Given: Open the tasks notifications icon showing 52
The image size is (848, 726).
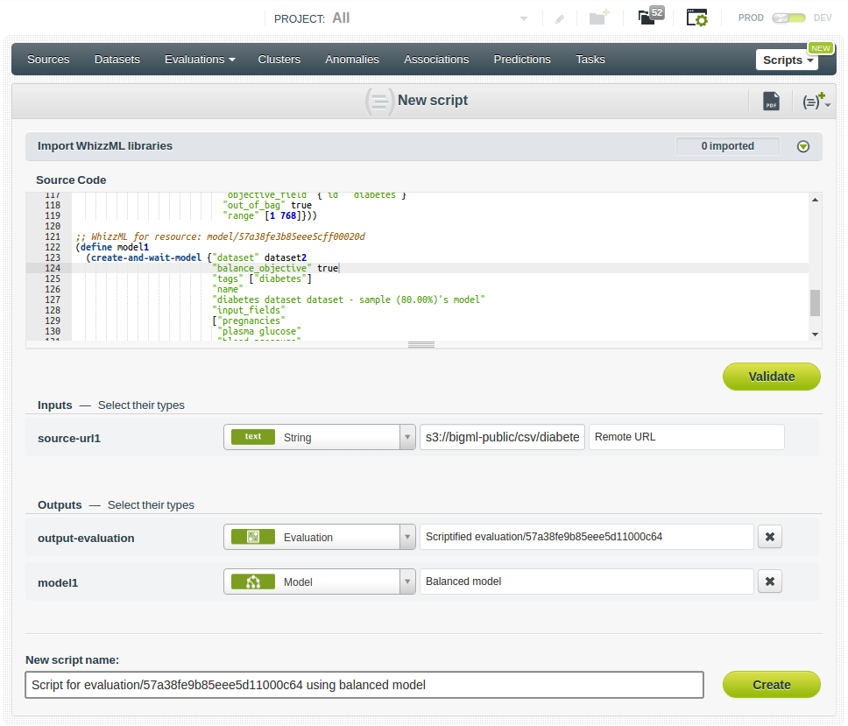Looking at the screenshot, I should click(648, 18).
